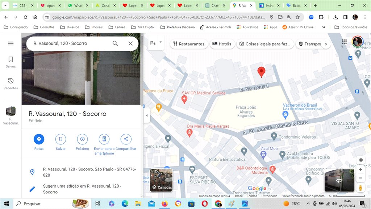
Task: Open the Leilões bookmark folder
Action: pyautogui.click(x=117, y=27)
